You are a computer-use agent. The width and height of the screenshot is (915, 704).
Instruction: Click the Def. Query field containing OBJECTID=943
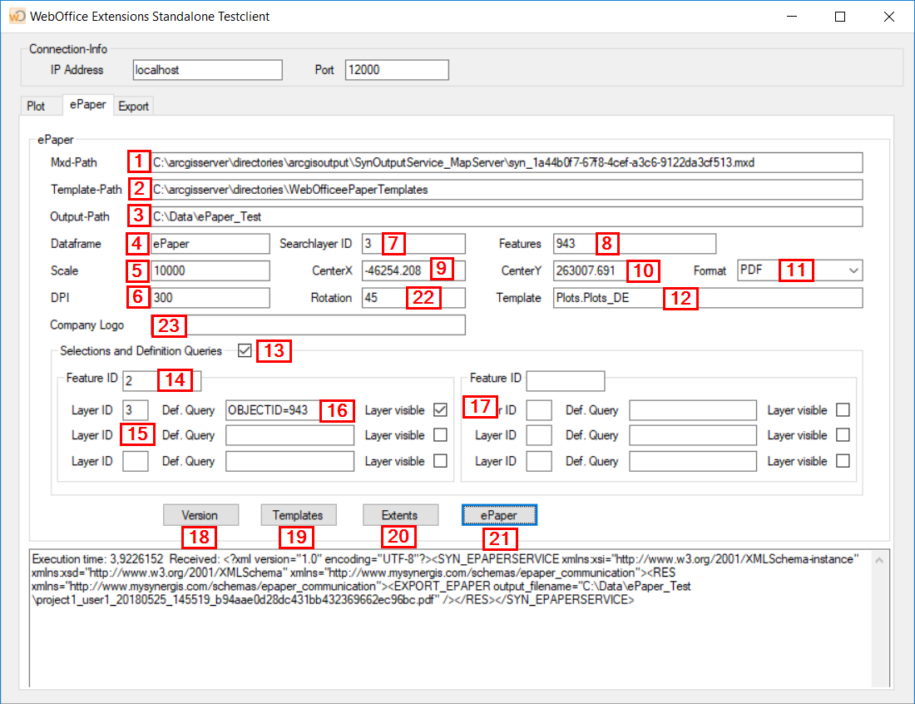point(289,409)
